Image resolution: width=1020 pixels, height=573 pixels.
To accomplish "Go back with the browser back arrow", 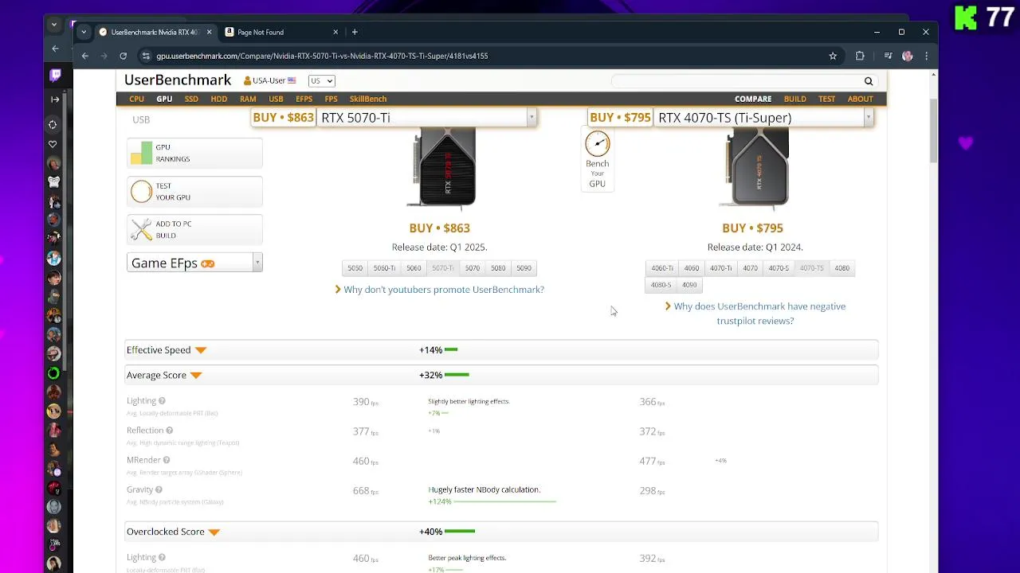I will 84,56.
